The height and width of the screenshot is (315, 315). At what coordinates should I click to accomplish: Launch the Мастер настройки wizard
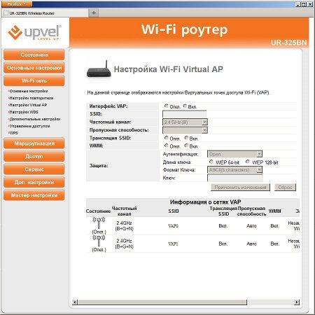(34, 195)
